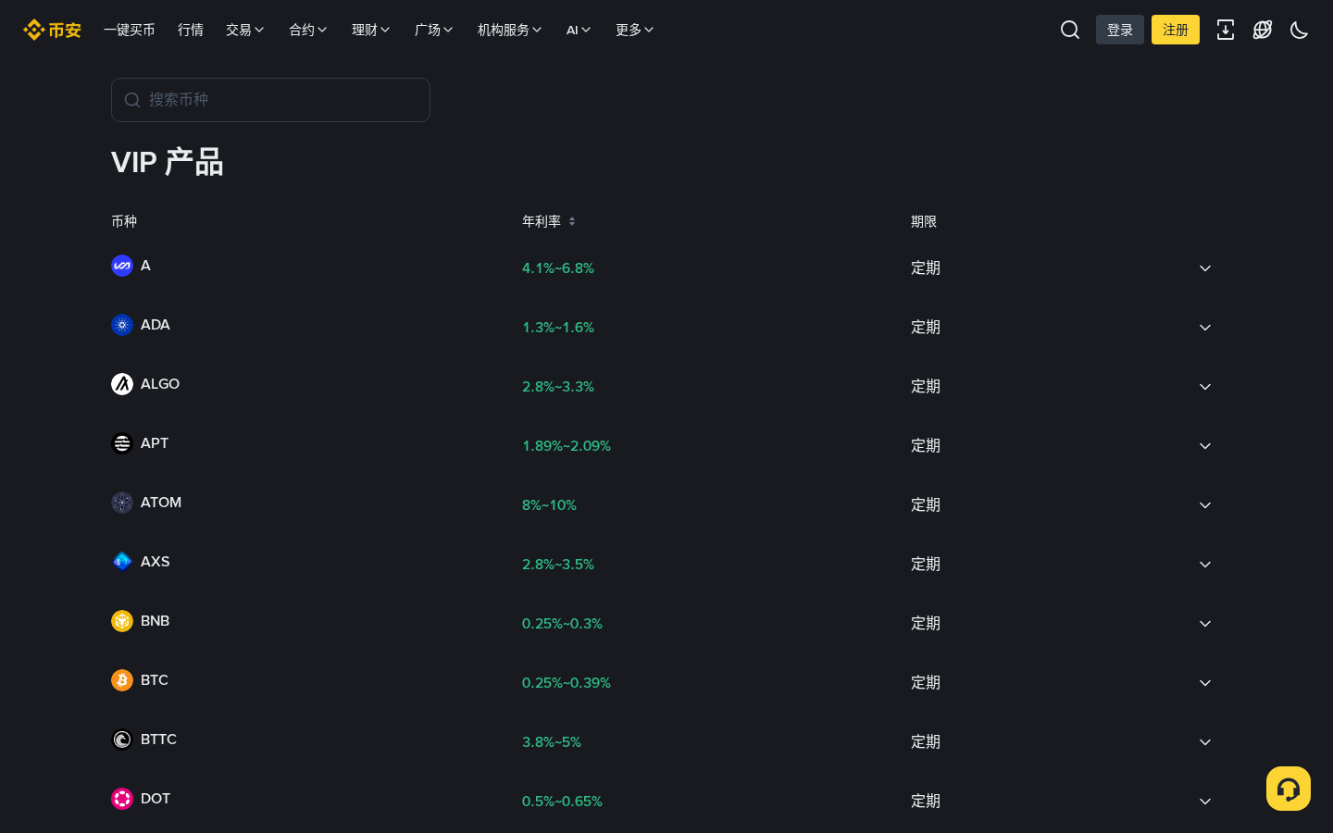Focus the 搜索币种 search field
The width and height of the screenshot is (1333, 833).
[270, 100]
